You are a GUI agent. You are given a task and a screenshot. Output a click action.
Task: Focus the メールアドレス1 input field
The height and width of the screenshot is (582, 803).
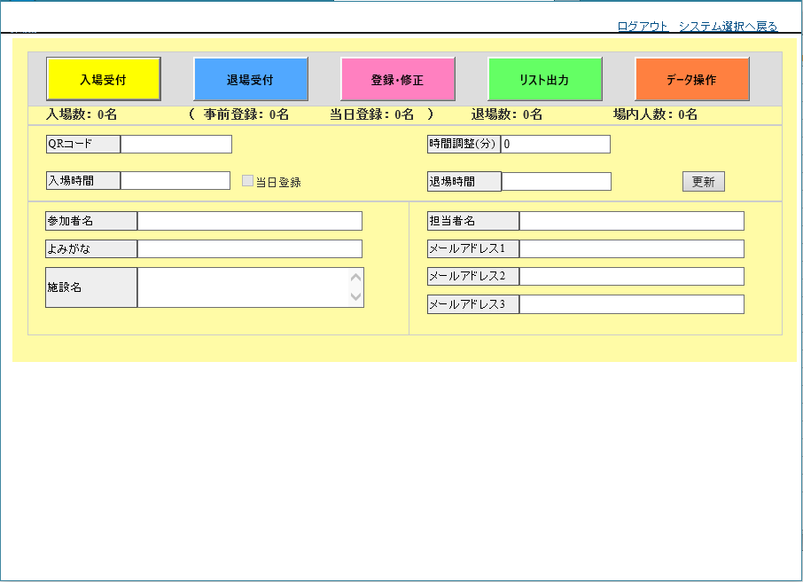click(x=631, y=248)
